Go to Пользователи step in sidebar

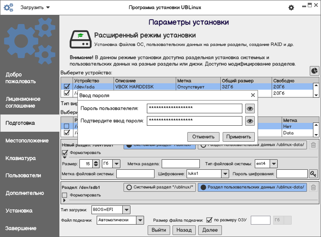pyautogui.click(x=23, y=175)
